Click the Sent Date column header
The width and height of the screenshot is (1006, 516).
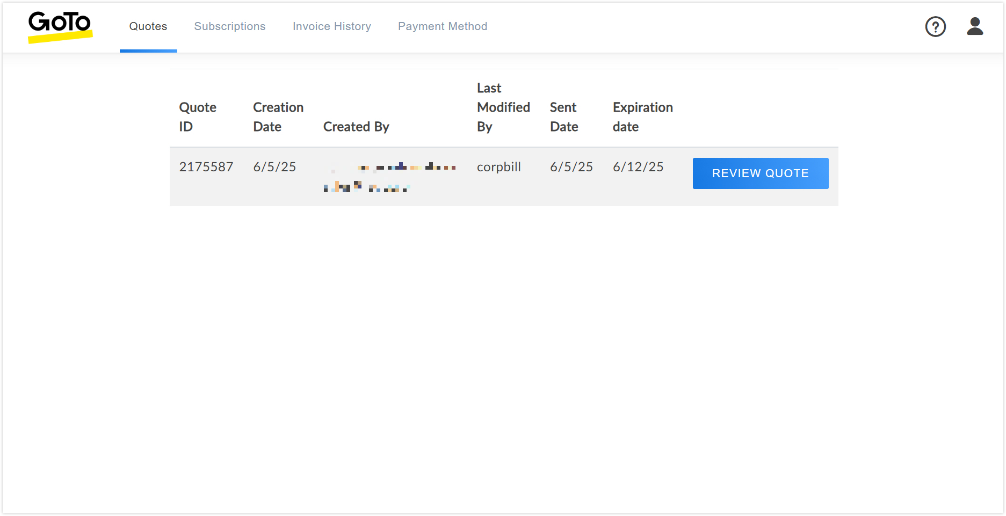click(x=563, y=117)
